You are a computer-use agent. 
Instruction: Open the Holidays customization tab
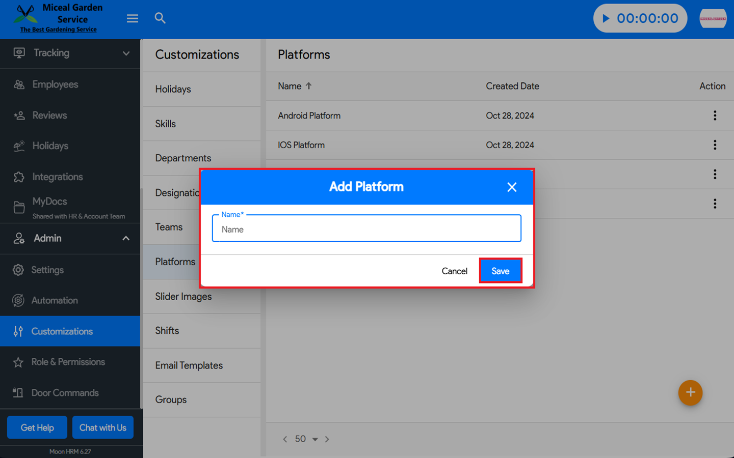tap(173, 89)
